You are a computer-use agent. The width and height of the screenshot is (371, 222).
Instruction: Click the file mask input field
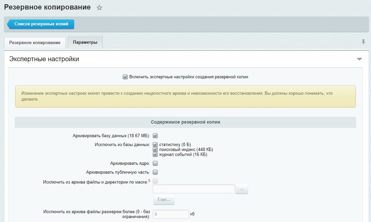click(194, 189)
